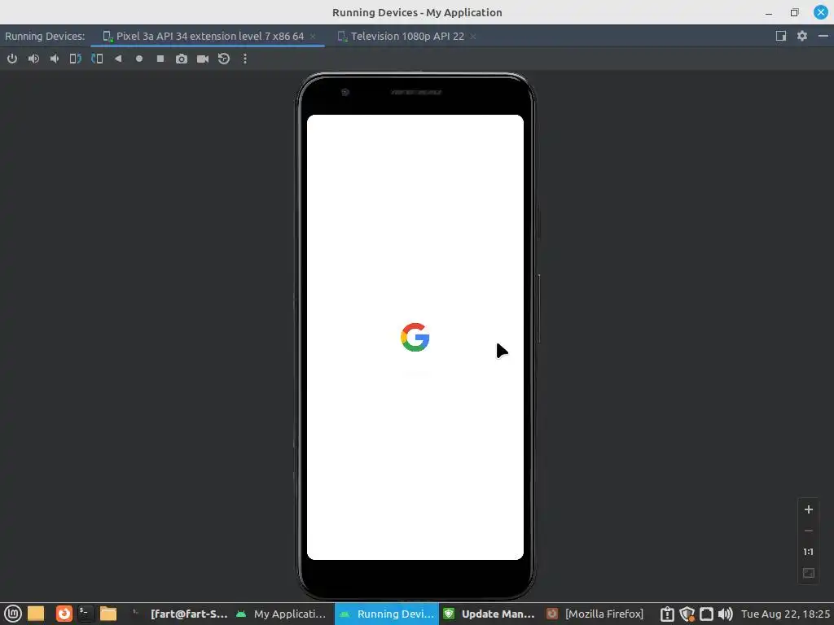
Task: Change tool window view mode icon
Action: pos(781,36)
